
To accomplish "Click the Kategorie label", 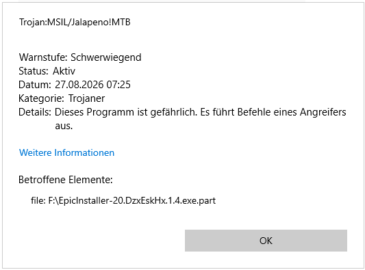I will point(41,98).
